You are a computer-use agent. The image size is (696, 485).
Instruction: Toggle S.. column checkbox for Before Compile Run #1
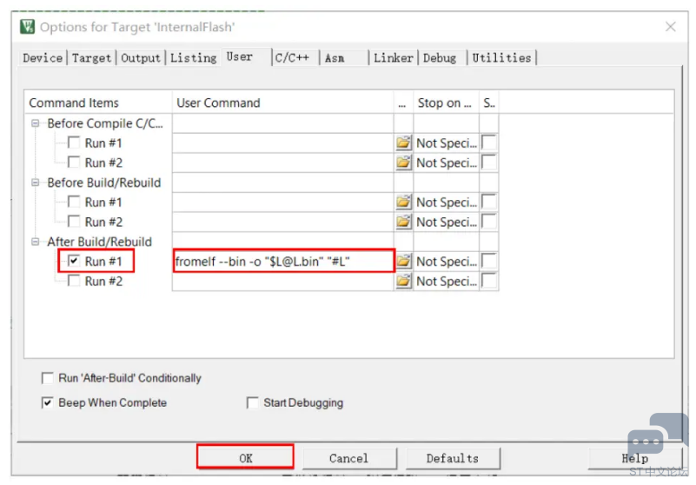(x=488, y=143)
